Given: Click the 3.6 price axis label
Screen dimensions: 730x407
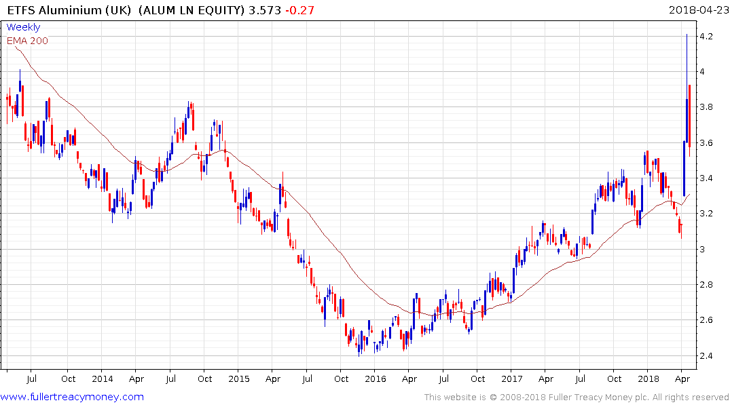Looking at the screenshot, I should [x=706, y=143].
